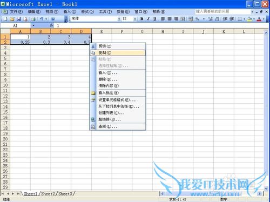This screenshot has height=202, width=270.
Task: Expand the font size dropdown
Action: click(135, 19)
